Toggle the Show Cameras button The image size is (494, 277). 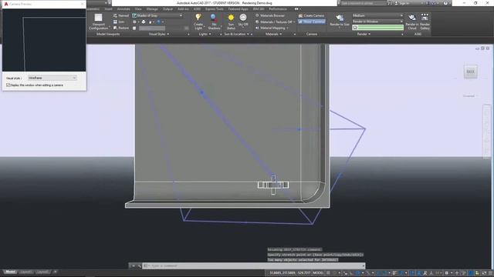(312, 22)
